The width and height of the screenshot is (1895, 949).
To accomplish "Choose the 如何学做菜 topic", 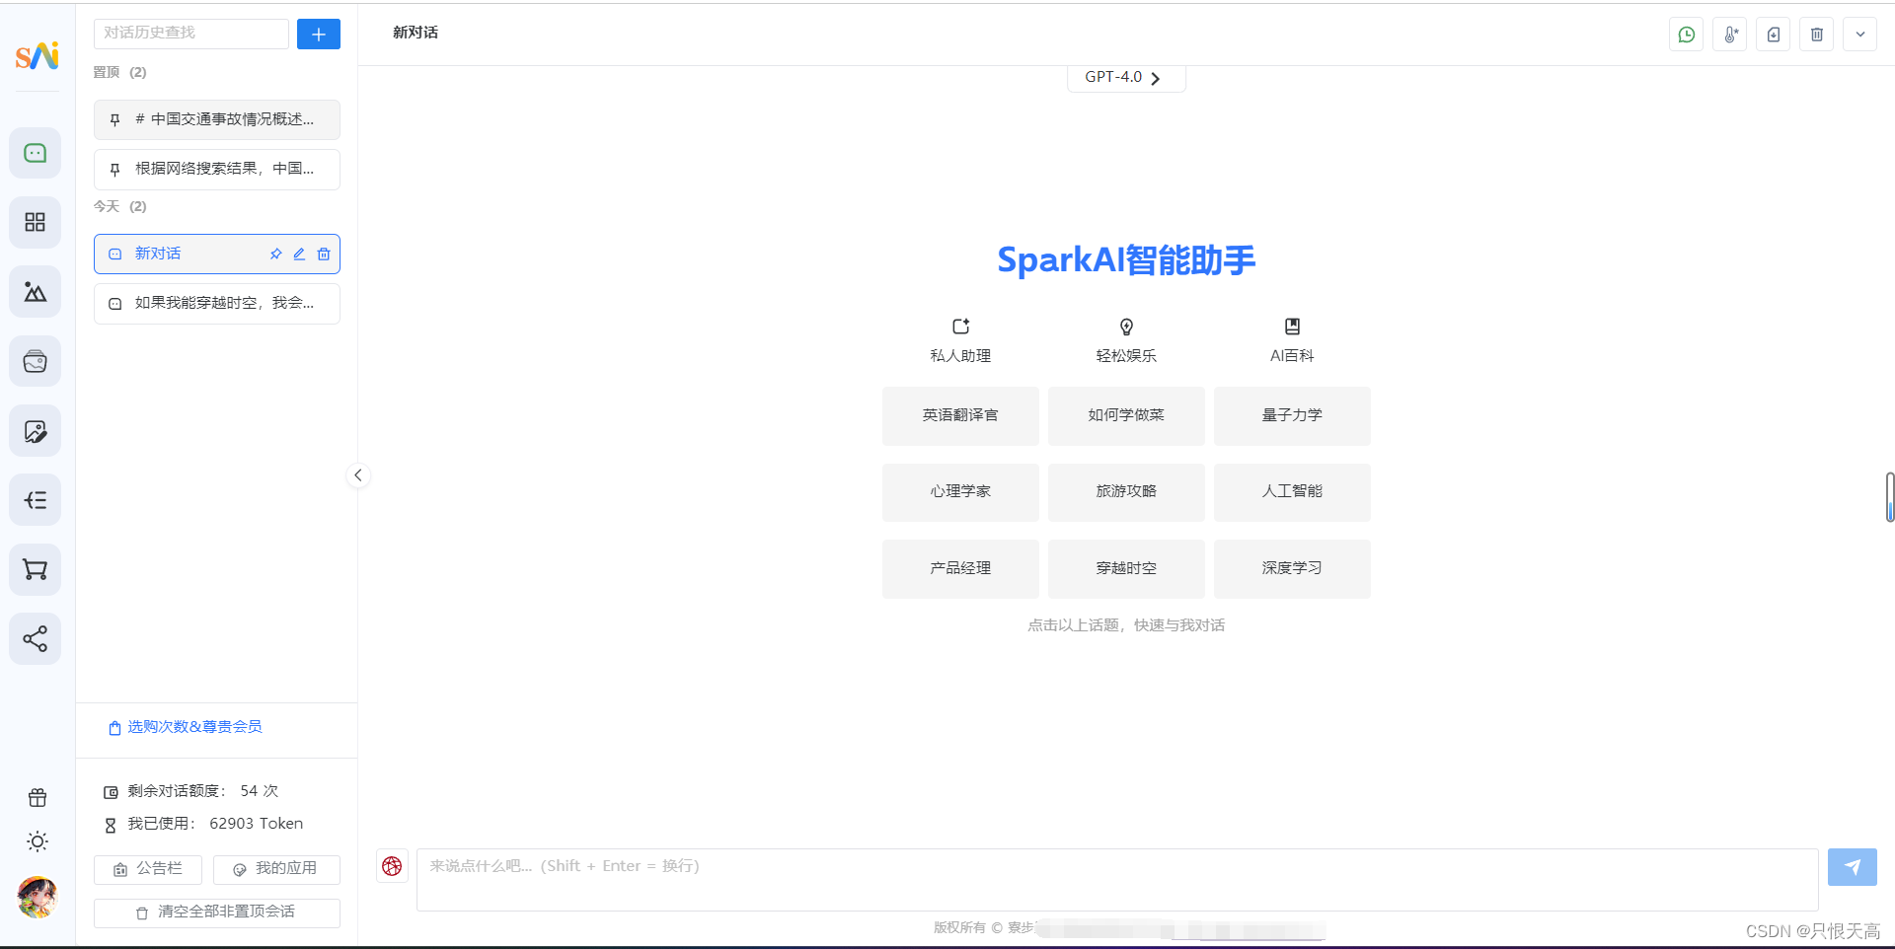I will [1126, 415].
